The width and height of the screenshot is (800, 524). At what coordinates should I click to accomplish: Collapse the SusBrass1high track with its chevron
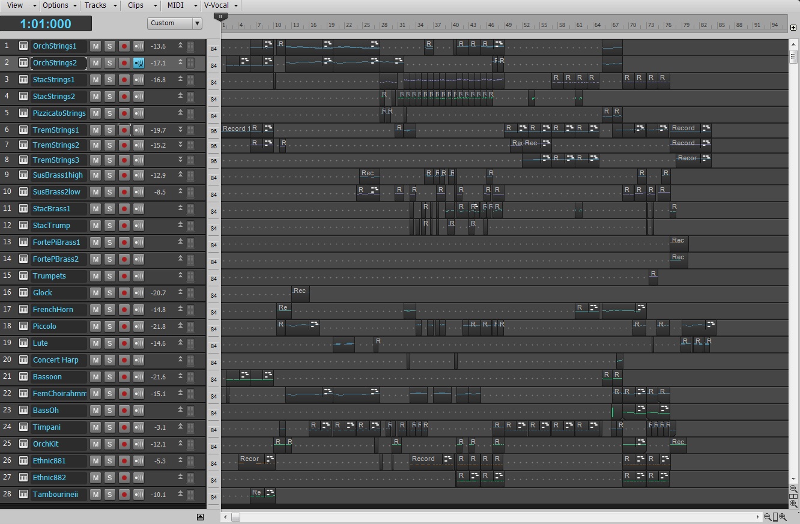click(180, 175)
